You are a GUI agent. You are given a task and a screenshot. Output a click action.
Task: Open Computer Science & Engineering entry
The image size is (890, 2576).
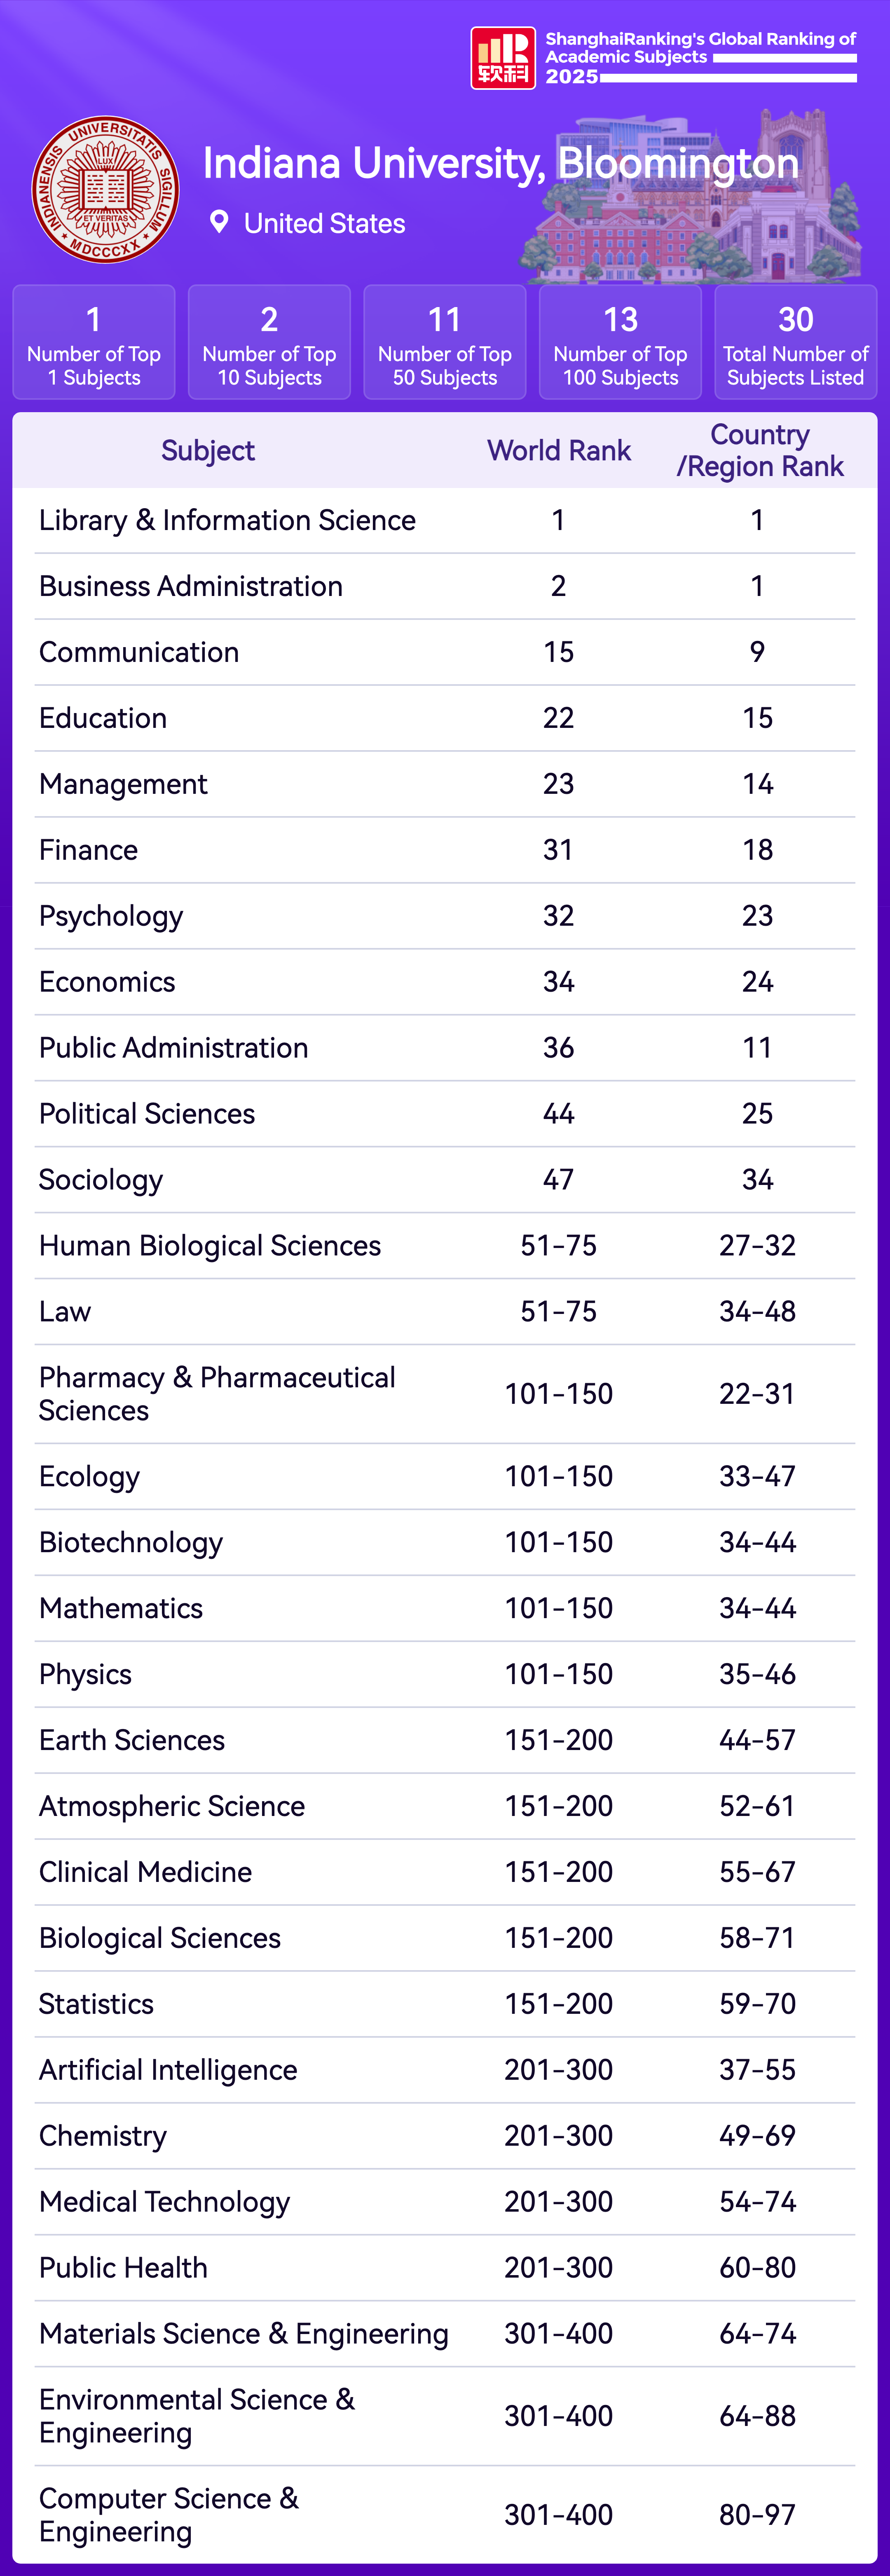[x=169, y=2514]
